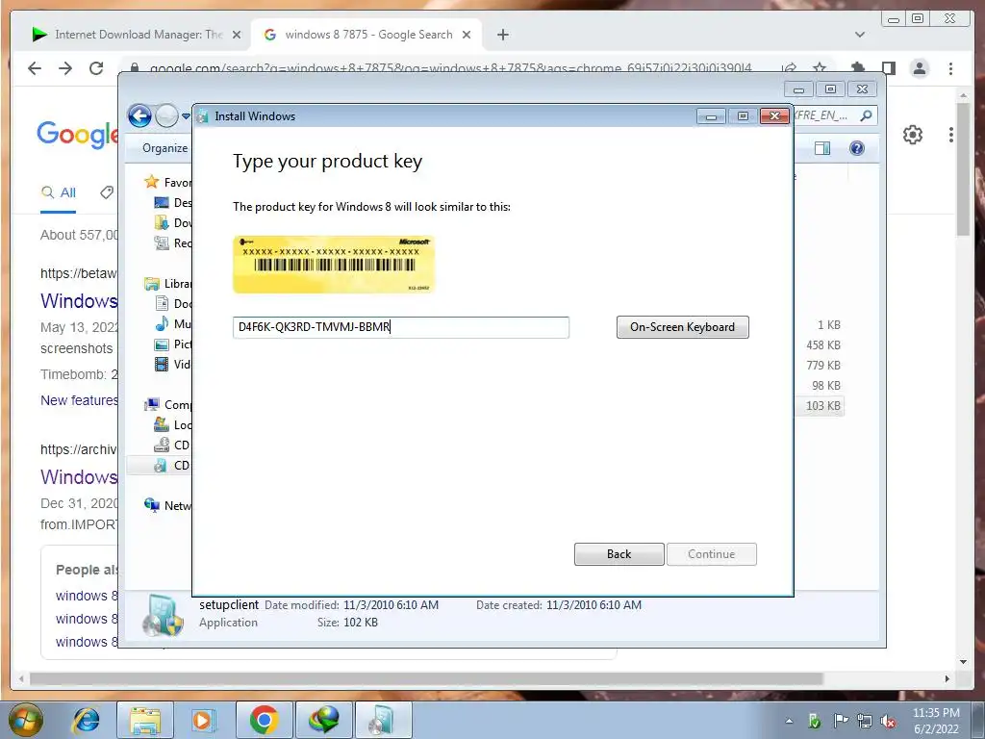The image size is (985, 739).
Task: Close the Google Search tab
Action: 467,35
